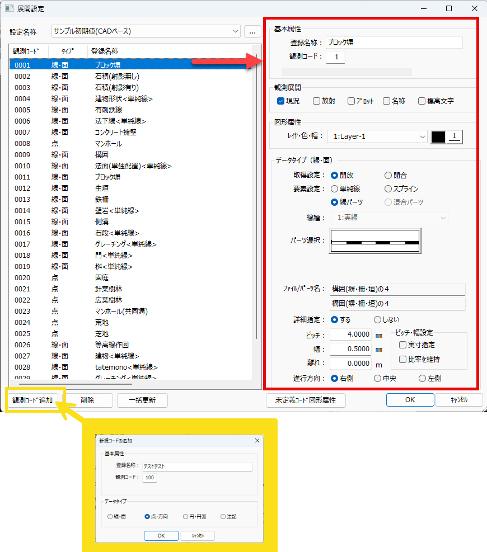The height and width of the screenshot is (552, 487).
Task: Click the black color swatch for layer
Action: 438,136
